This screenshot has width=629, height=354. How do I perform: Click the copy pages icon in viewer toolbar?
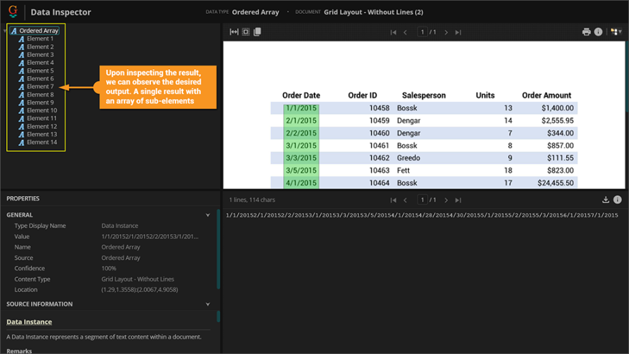click(x=257, y=32)
